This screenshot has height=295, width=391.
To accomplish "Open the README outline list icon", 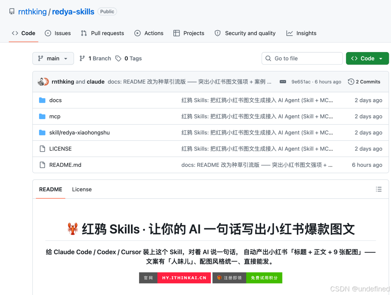I will (x=379, y=189).
